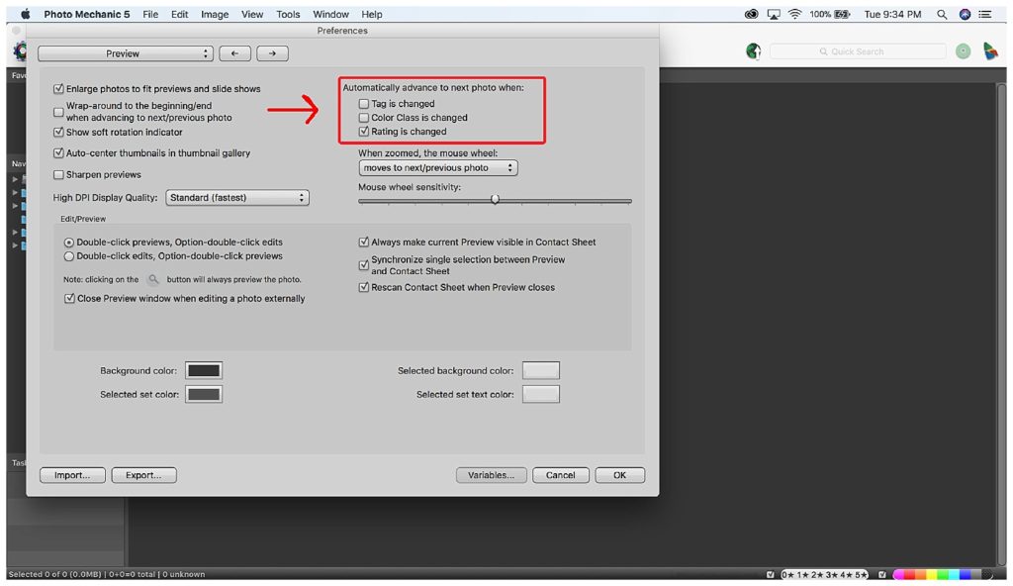Toggle 'Synchronize single selection between Preview and Contact Sheet'
The height and width of the screenshot is (586, 1013).
click(364, 265)
